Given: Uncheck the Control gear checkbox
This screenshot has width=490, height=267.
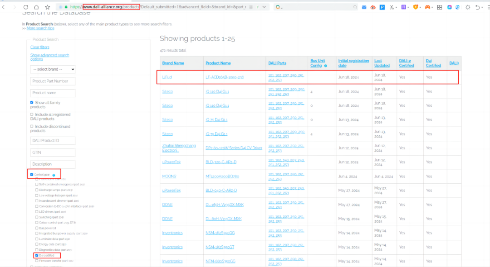Looking at the screenshot, I should point(32,175).
